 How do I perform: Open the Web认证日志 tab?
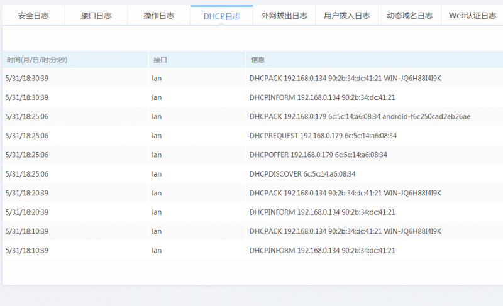tap(472, 15)
